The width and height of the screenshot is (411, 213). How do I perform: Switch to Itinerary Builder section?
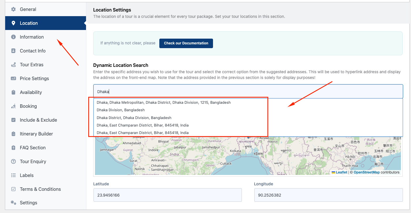pos(36,134)
